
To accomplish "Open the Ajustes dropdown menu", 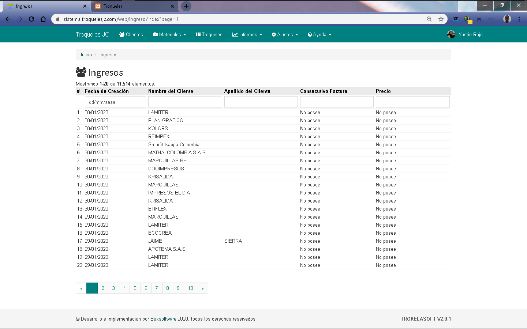I will tap(285, 34).
